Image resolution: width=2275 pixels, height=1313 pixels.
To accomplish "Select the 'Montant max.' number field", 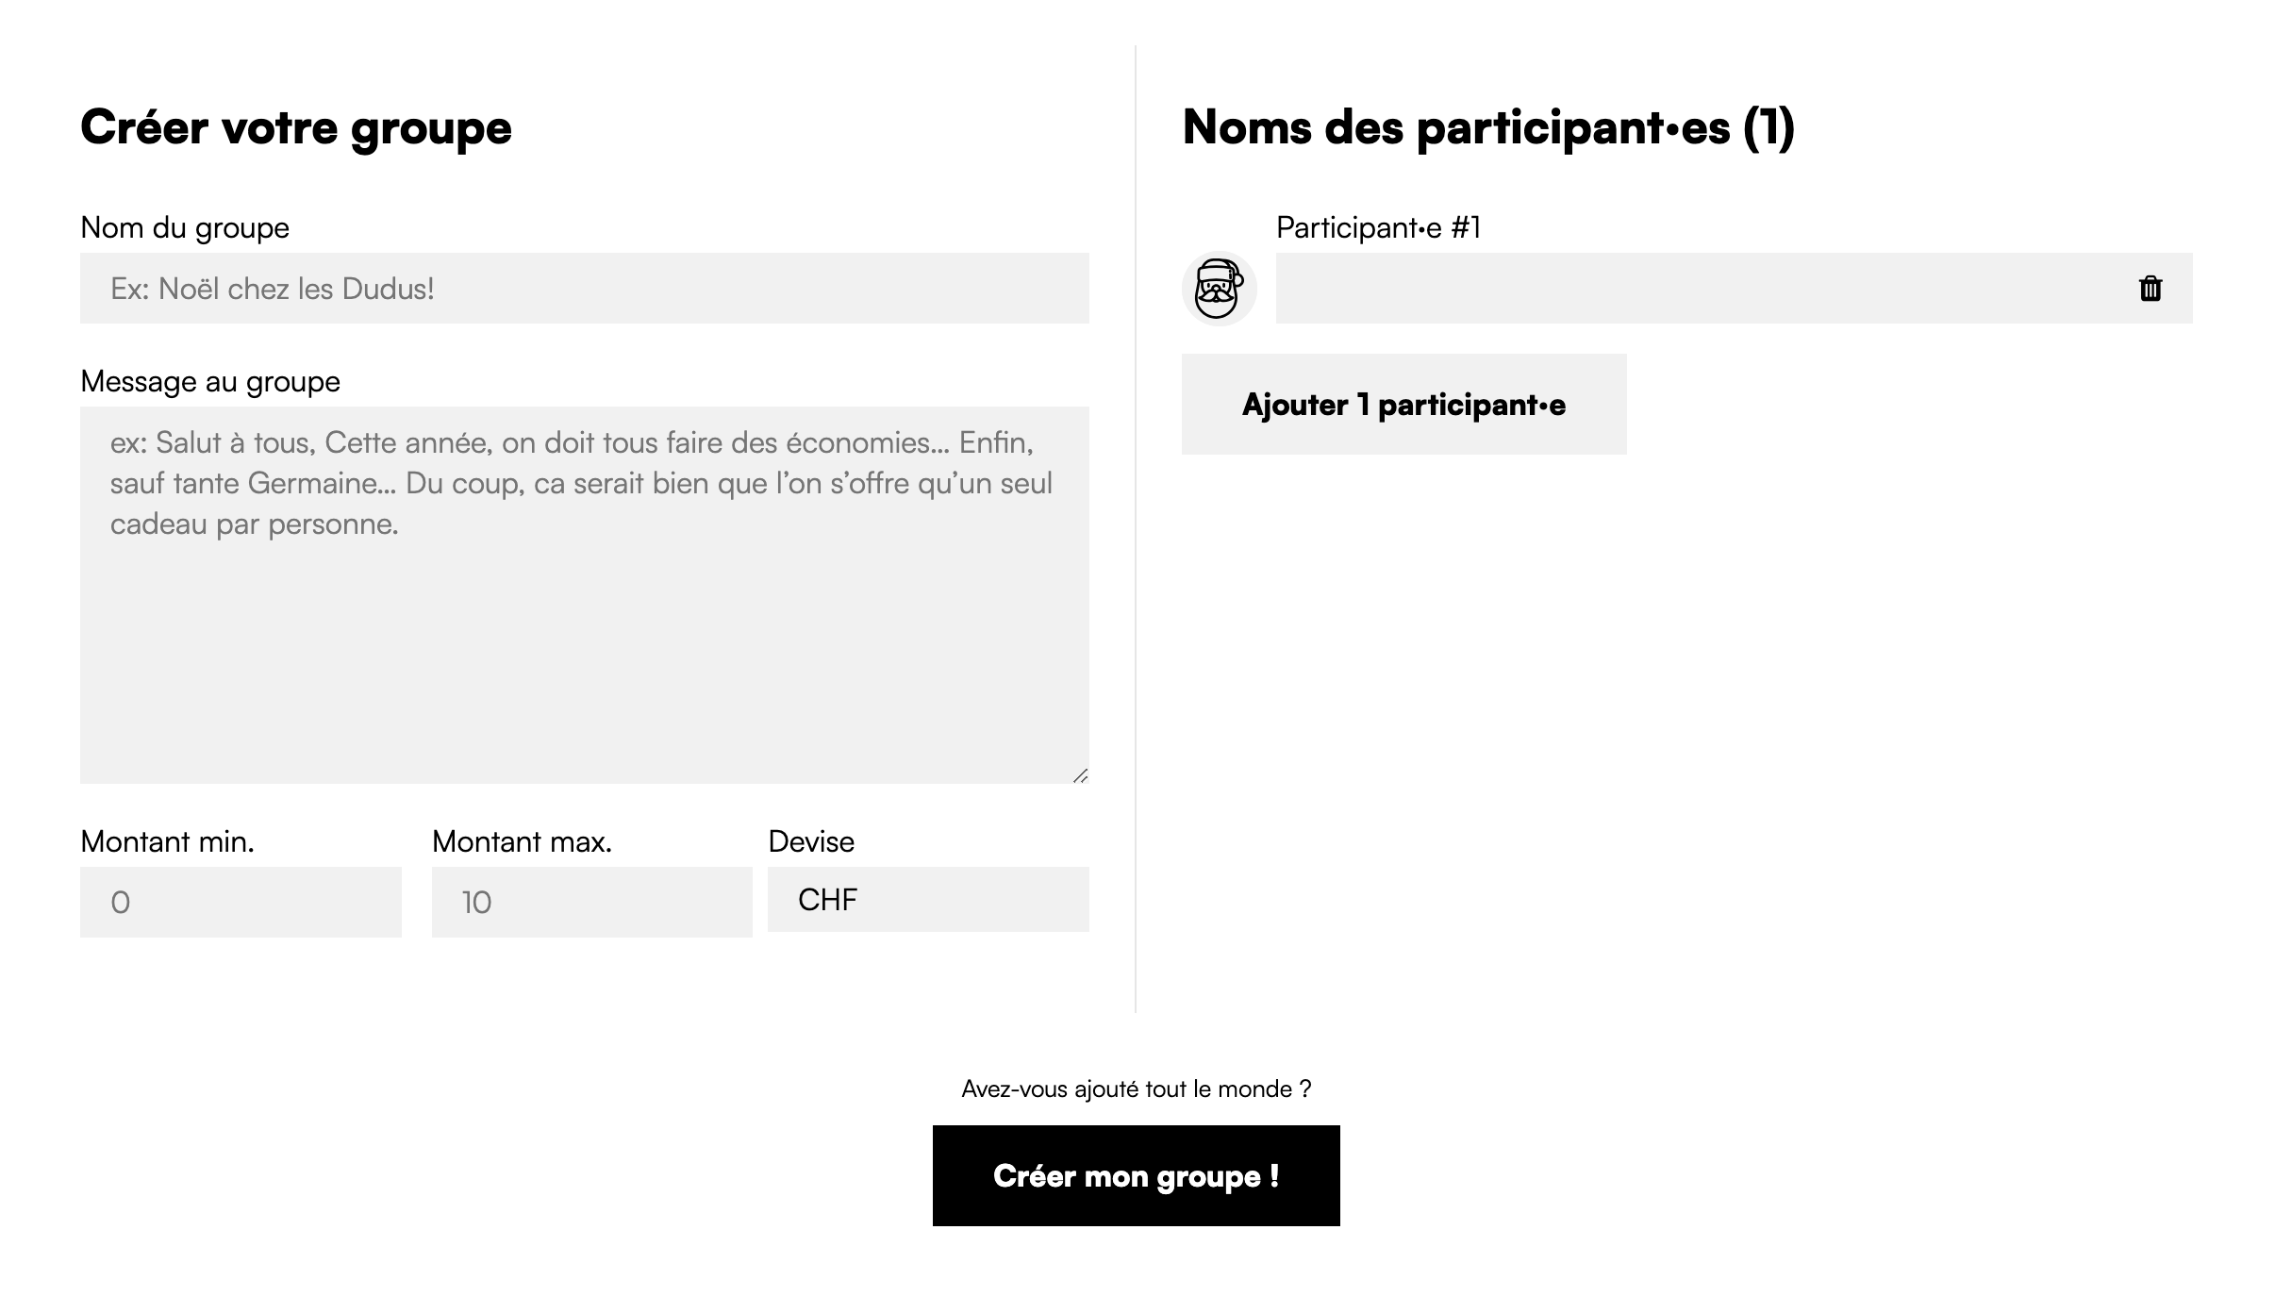I will pyautogui.click(x=592, y=902).
